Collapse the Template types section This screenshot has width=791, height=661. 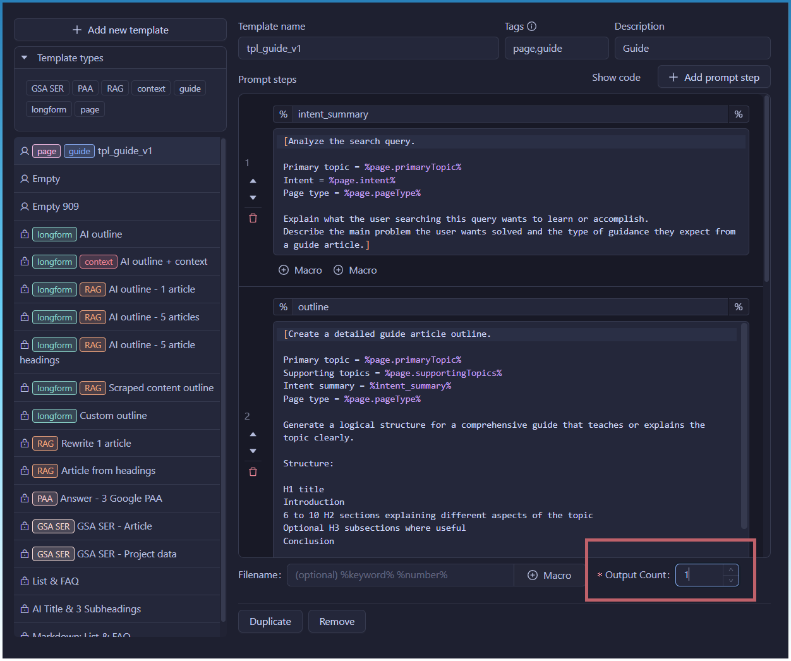(25, 58)
